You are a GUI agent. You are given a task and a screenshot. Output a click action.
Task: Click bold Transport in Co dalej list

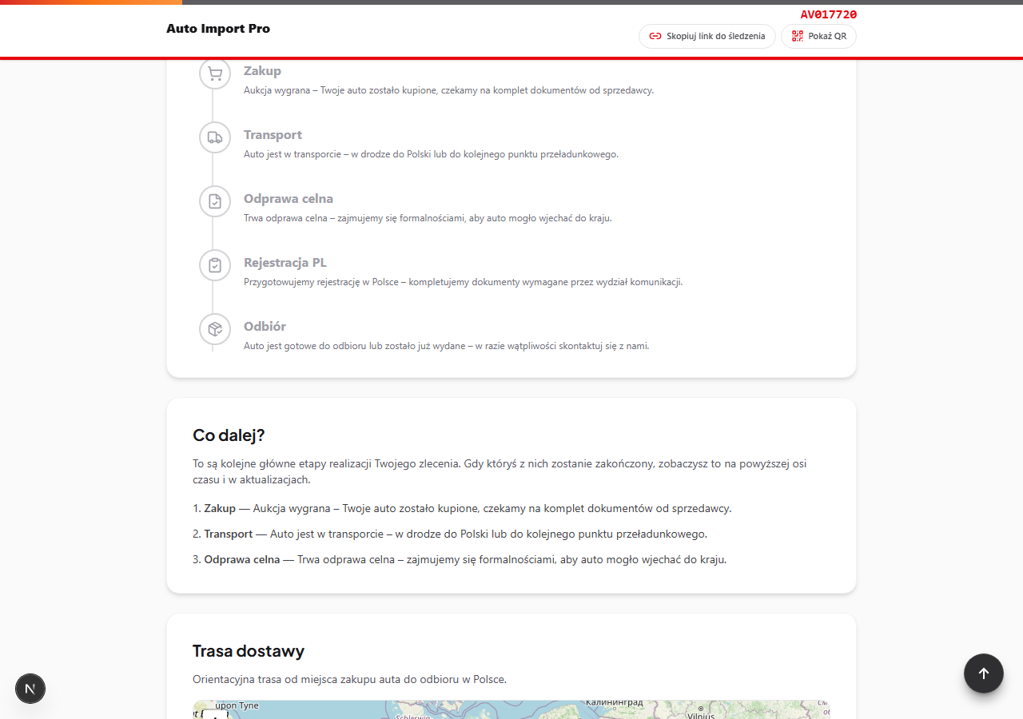(x=228, y=534)
